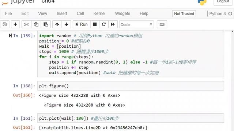Restart the kernel icon
This screenshot has width=234, height=131.
pyautogui.click(x=104, y=24)
